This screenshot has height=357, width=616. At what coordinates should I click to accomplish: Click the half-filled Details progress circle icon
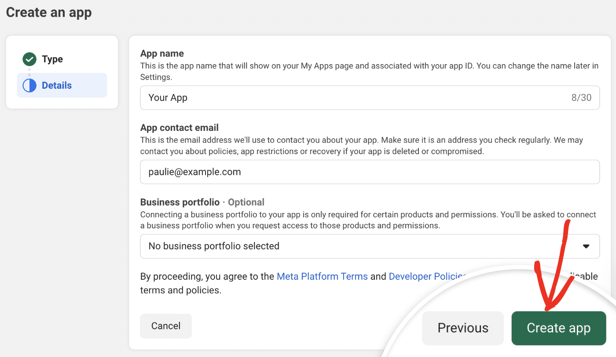29,85
